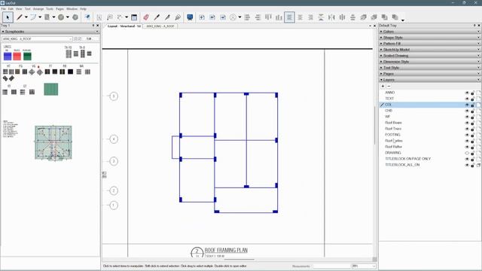The height and width of the screenshot is (271, 482).
Task: Pick the green line style swatch
Action: coord(27,56)
